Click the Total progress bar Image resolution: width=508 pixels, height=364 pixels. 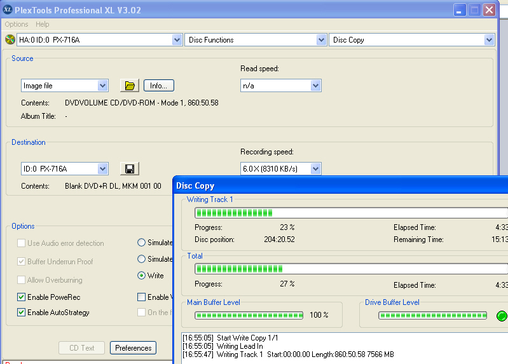[x=351, y=269]
